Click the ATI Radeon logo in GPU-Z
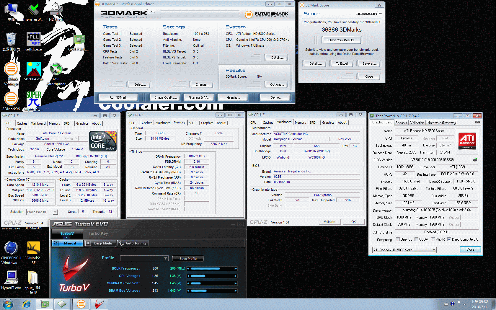496x310 pixels. [467, 141]
